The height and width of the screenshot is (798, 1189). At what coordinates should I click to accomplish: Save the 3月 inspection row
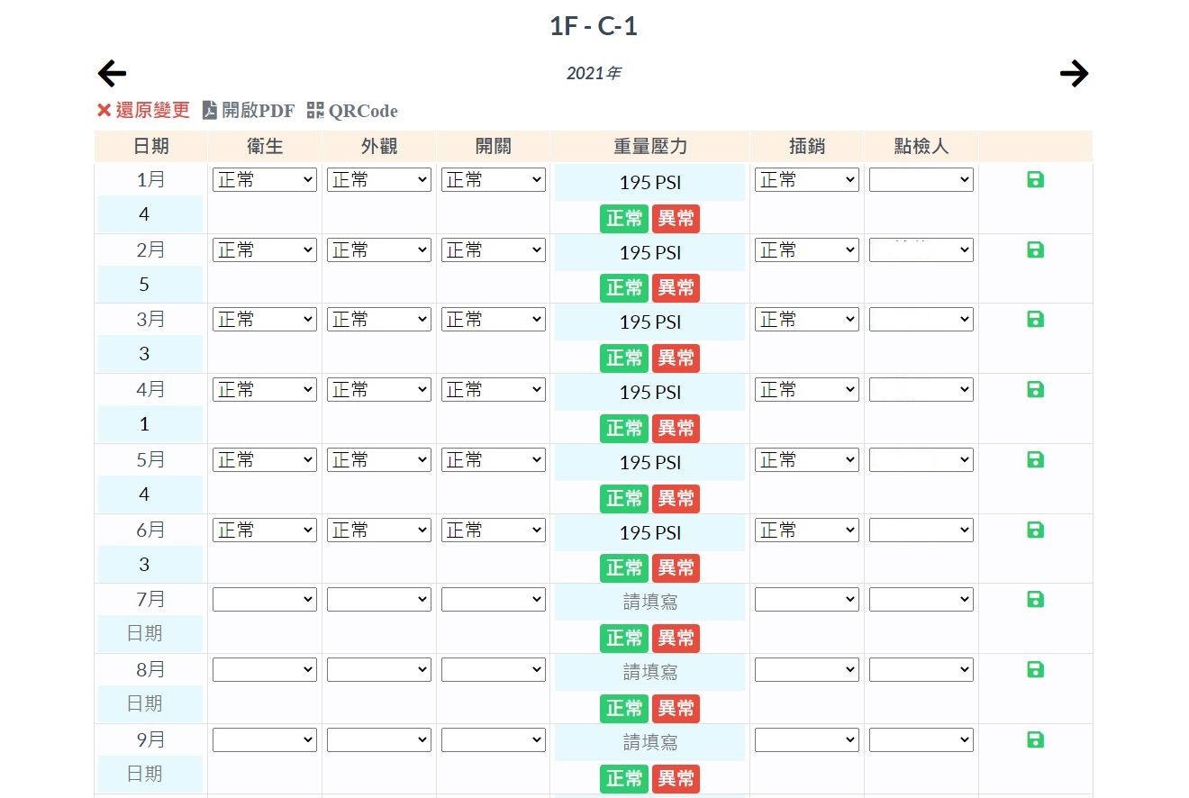coord(1035,320)
